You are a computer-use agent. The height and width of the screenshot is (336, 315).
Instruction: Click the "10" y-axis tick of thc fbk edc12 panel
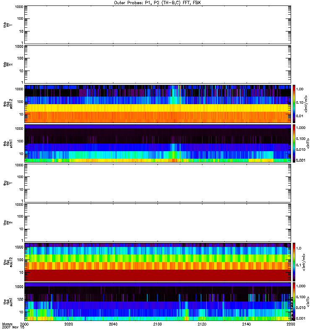21,273
